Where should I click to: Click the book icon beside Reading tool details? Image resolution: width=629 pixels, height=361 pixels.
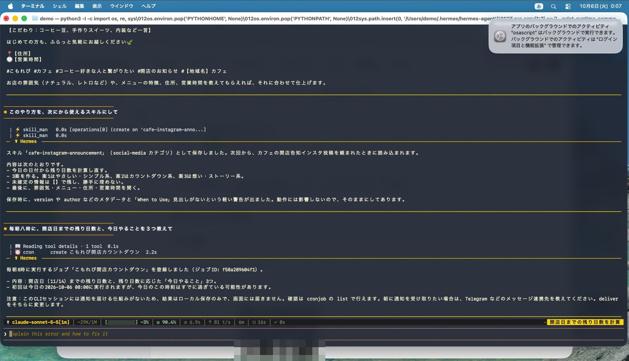coord(18,246)
